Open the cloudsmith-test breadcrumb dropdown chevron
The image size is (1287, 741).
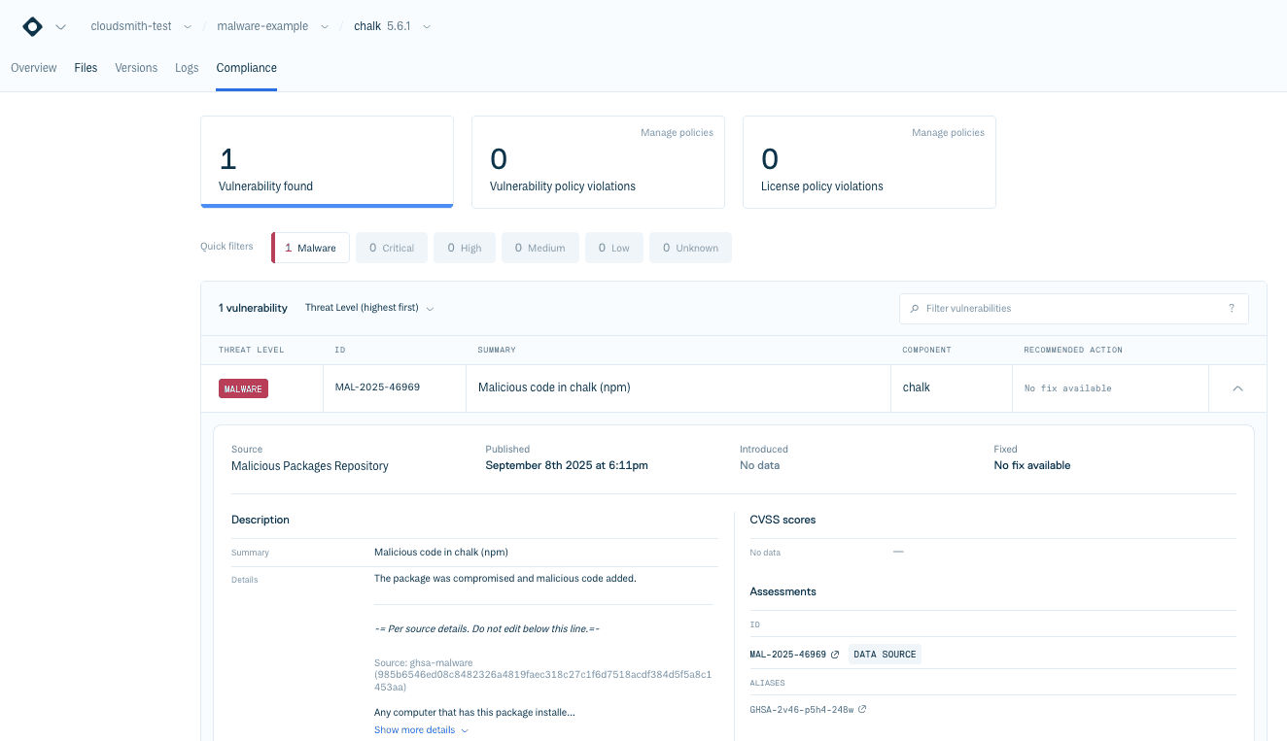pos(188,26)
